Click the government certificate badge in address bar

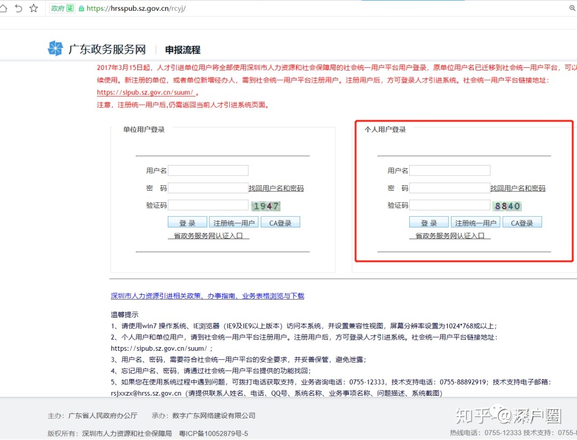pos(62,8)
